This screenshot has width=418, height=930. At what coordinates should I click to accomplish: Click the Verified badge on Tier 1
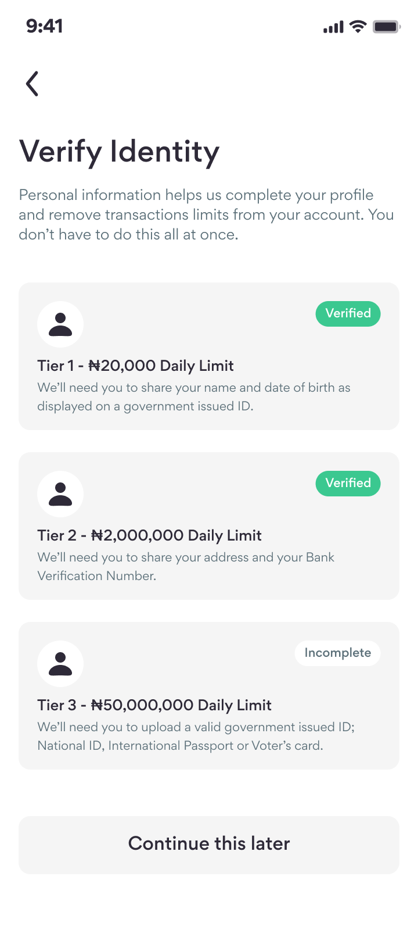(x=348, y=314)
